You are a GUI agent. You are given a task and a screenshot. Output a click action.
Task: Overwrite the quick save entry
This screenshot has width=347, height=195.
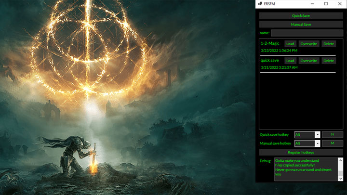[309, 61]
